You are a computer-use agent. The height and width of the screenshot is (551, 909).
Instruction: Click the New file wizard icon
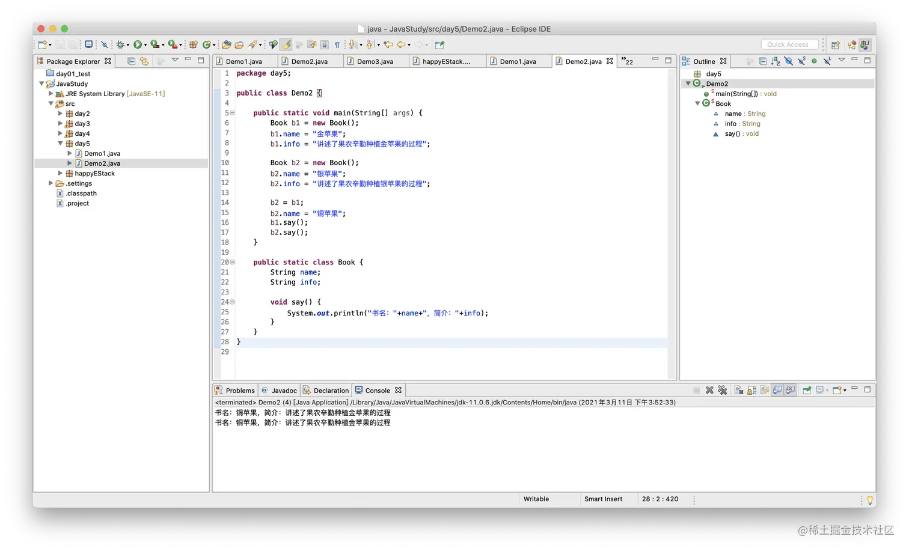coord(42,44)
